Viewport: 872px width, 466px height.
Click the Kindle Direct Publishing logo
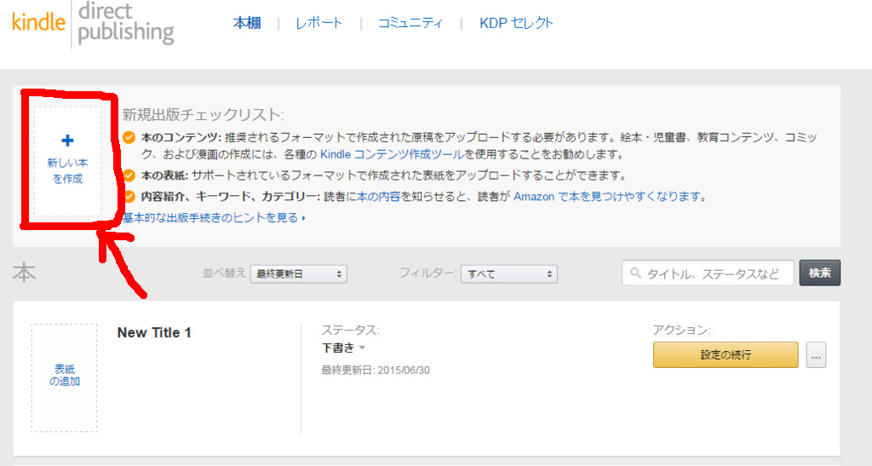93,23
